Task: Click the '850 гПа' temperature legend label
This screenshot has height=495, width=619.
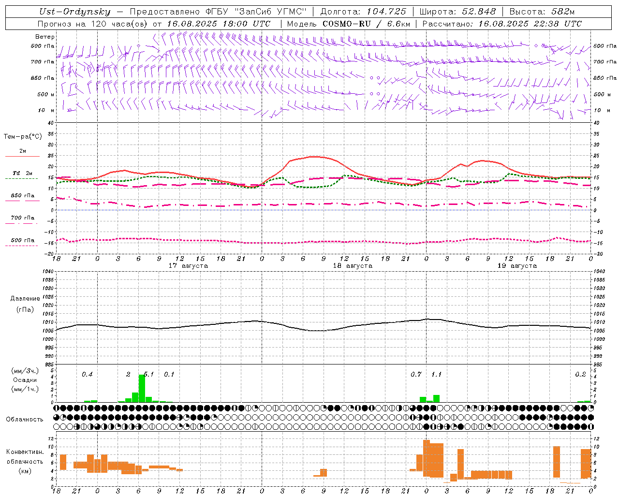Action: tap(23, 196)
